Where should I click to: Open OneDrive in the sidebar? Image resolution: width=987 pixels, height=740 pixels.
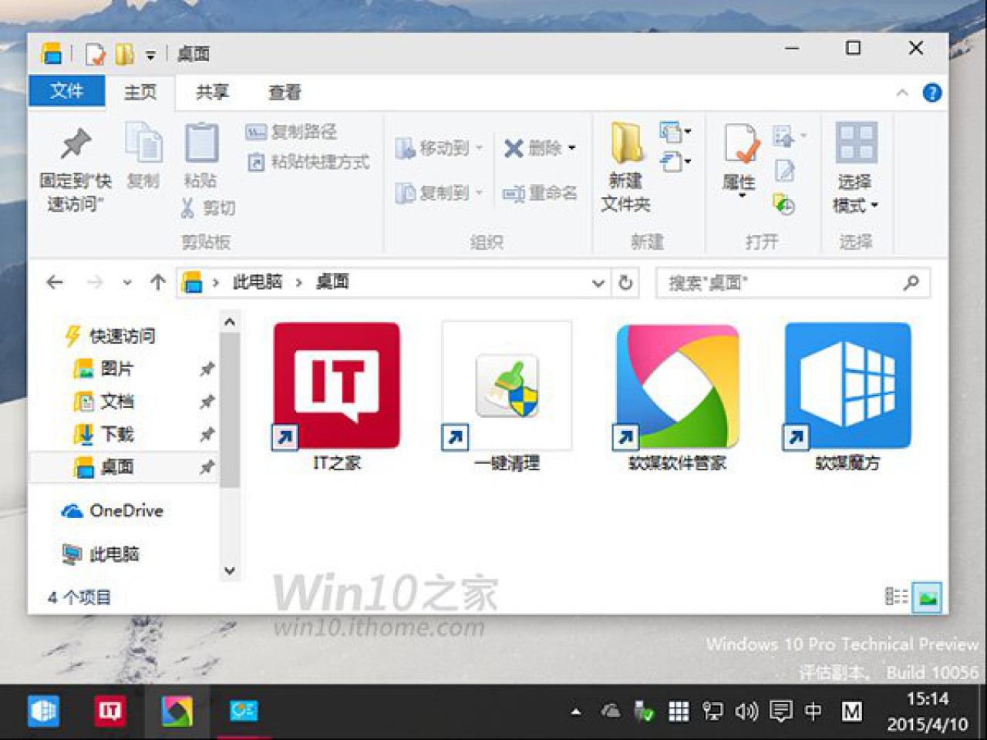pos(113,510)
